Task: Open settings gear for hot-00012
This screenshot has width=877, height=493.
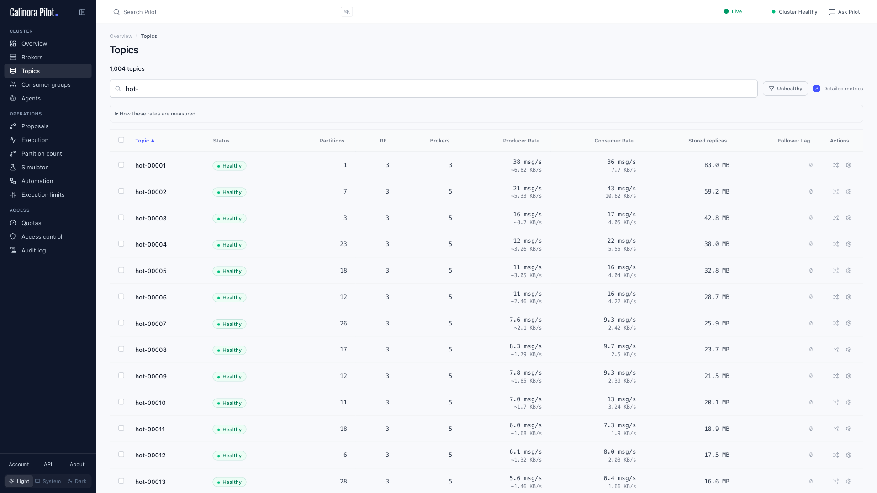Action: coord(849,455)
